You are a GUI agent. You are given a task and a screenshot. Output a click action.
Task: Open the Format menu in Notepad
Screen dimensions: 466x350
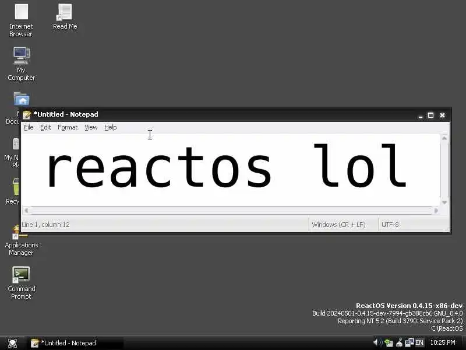[68, 127]
